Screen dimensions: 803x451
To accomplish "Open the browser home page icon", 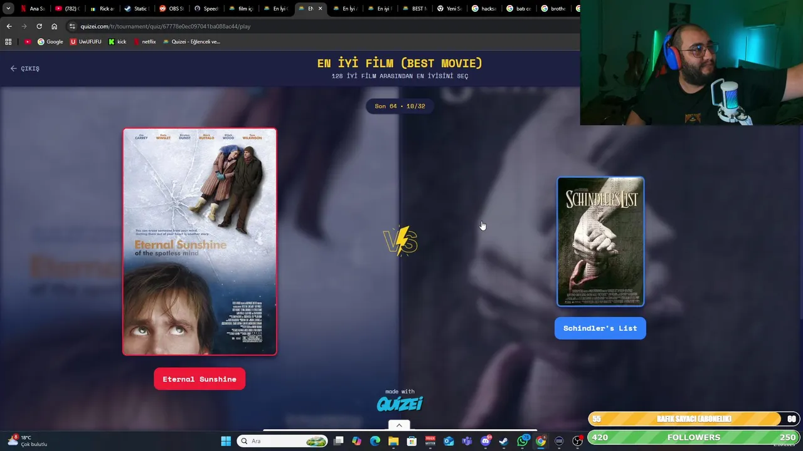I will (x=54, y=26).
